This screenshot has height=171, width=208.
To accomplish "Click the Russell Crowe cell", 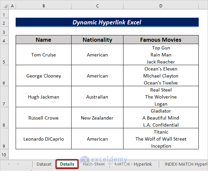I will pos(44,118).
